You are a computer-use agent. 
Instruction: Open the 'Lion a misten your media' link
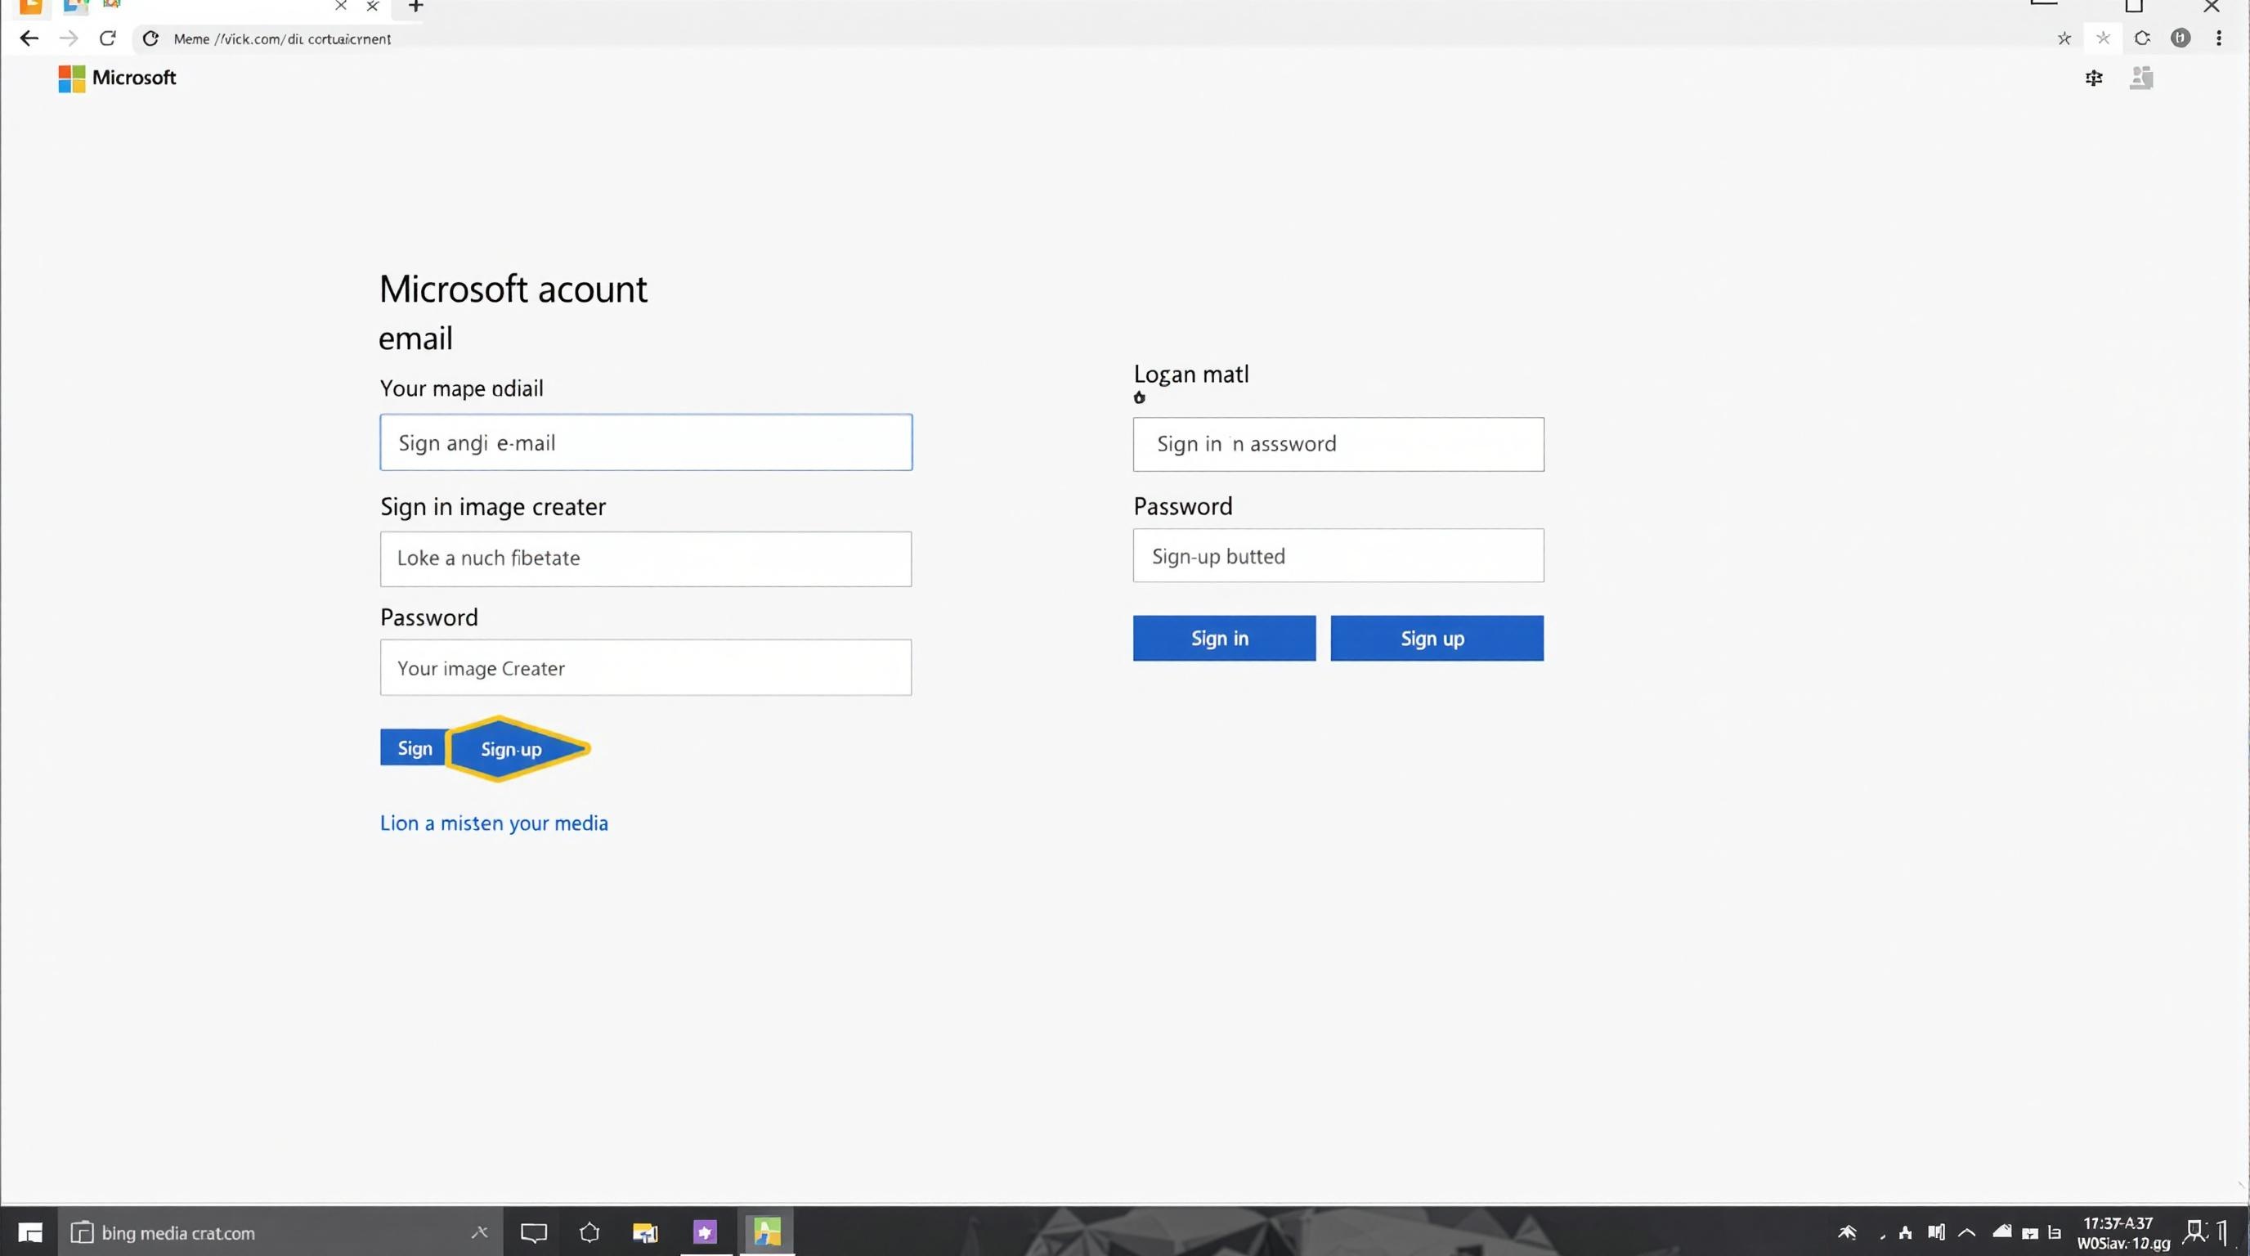click(494, 823)
